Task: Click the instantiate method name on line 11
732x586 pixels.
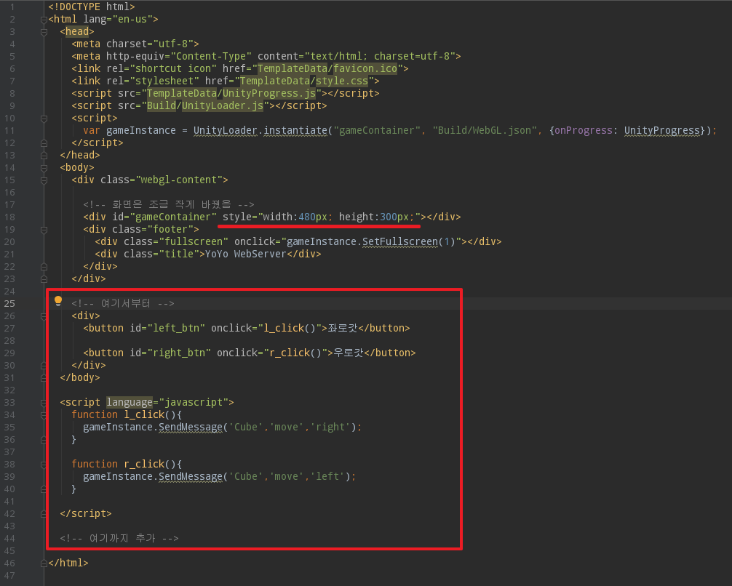Action: (295, 131)
